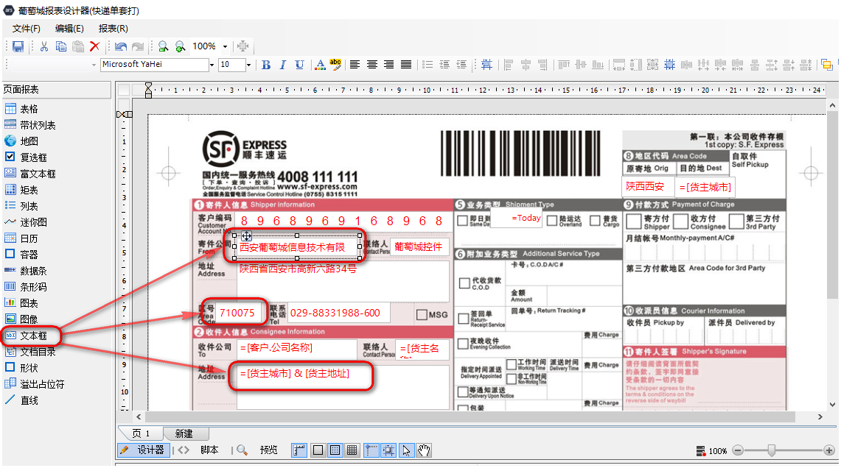Screen dimensions: 841x468
Task: Select the 直线 line control
Action: [x=22, y=400]
